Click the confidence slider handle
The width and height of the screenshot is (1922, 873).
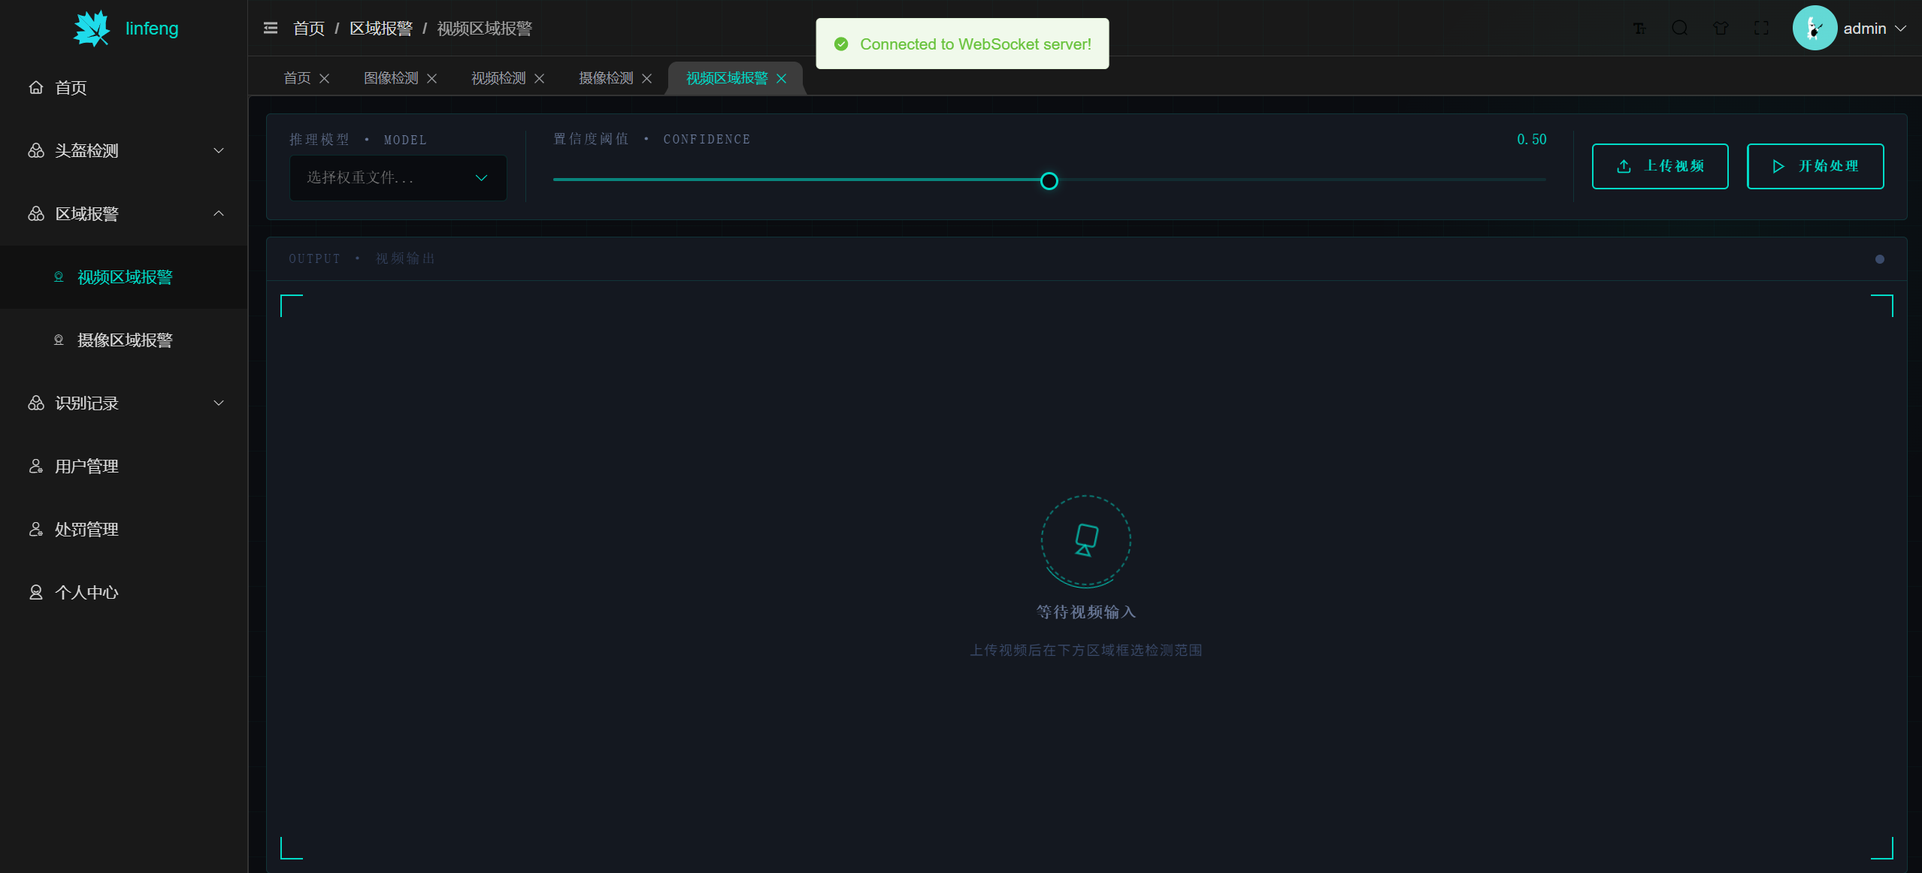click(x=1049, y=181)
